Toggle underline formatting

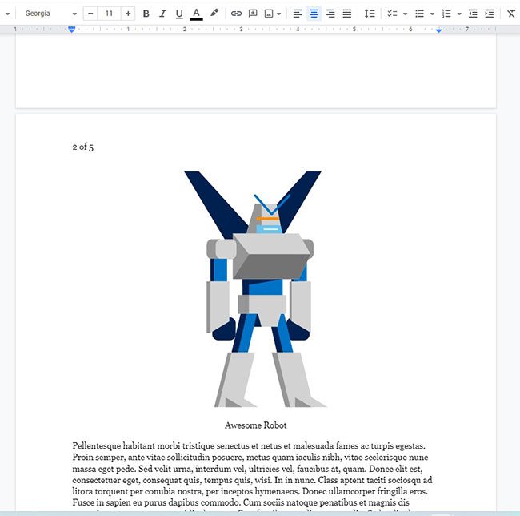(x=179, y=14)
